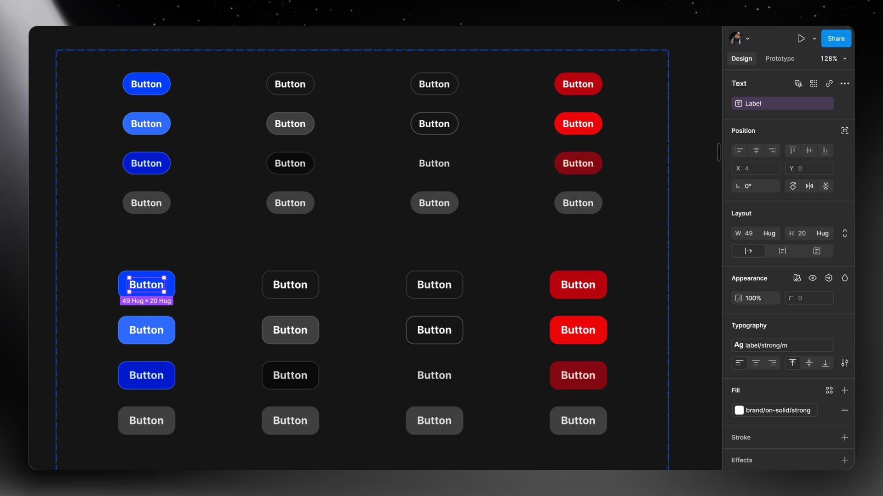This screenshot has width=883, height=496.
Task: Click the X position input field
Action: tap(756, 168)
